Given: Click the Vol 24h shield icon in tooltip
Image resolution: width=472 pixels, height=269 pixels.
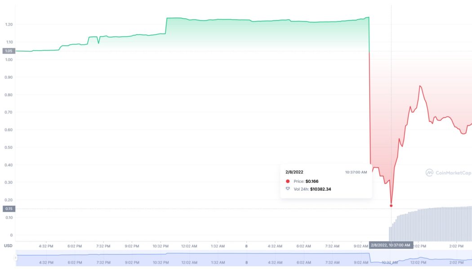Looking at the screenshot, I should [288, 189].
